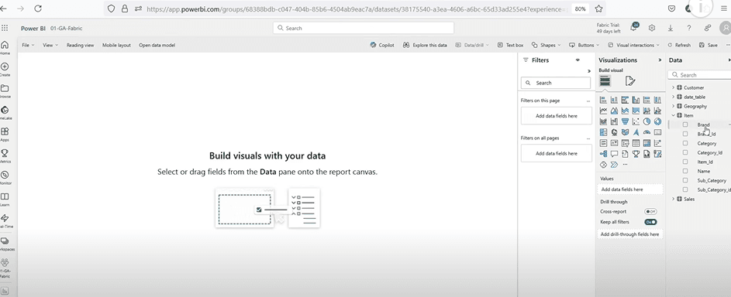The height and width of the screenshot is (297, 731).
Task: Expand the Geography table
Action: click(x=673, y=106)
